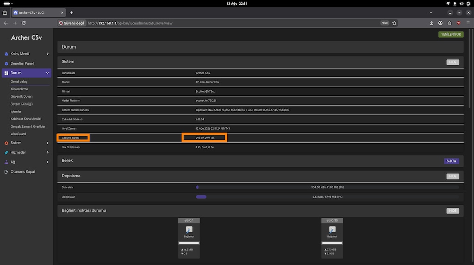Click the eth0.1 port icon
The image size is (474, 265).
pyautogui.click(x=189, y=230)
